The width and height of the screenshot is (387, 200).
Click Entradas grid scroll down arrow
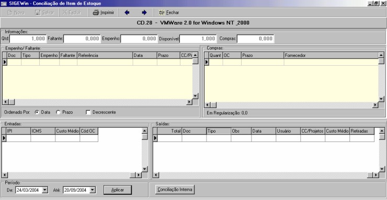coord(145,169)
